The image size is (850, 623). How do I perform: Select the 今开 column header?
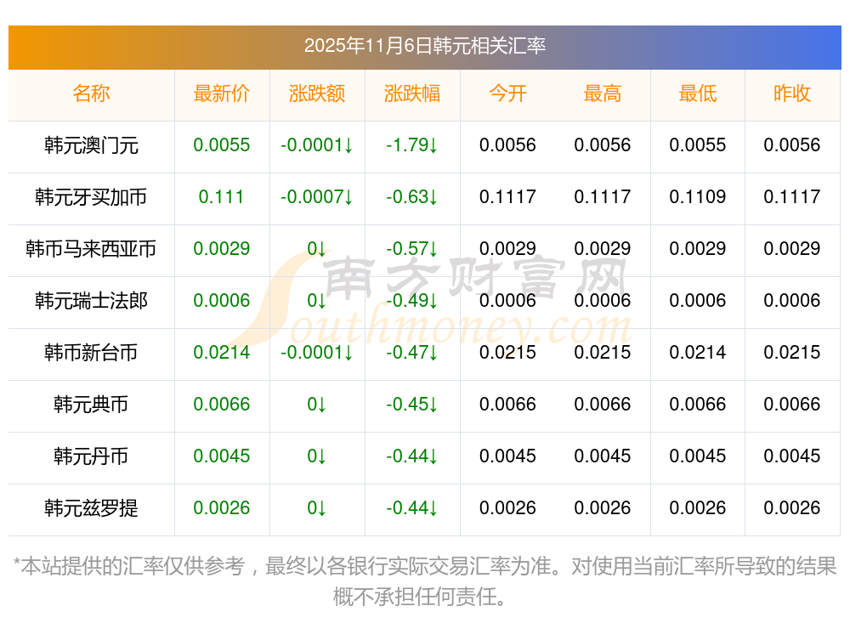(x=507, y=93)
